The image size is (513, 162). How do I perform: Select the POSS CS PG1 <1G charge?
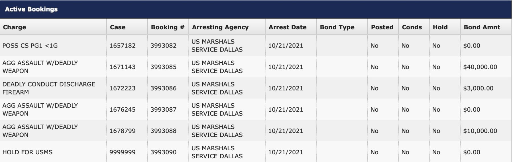[30, 46]
